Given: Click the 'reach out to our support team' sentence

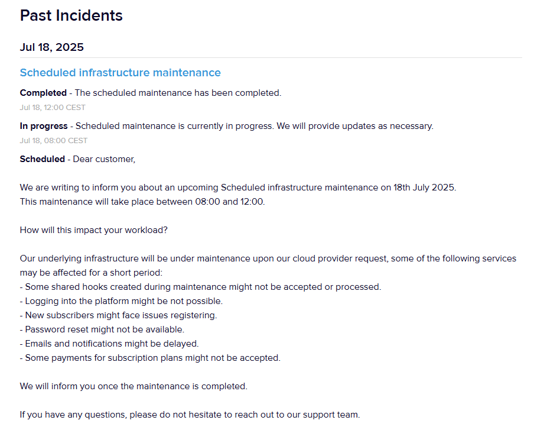Looking at the screenshot, I should tap(190, 415).
